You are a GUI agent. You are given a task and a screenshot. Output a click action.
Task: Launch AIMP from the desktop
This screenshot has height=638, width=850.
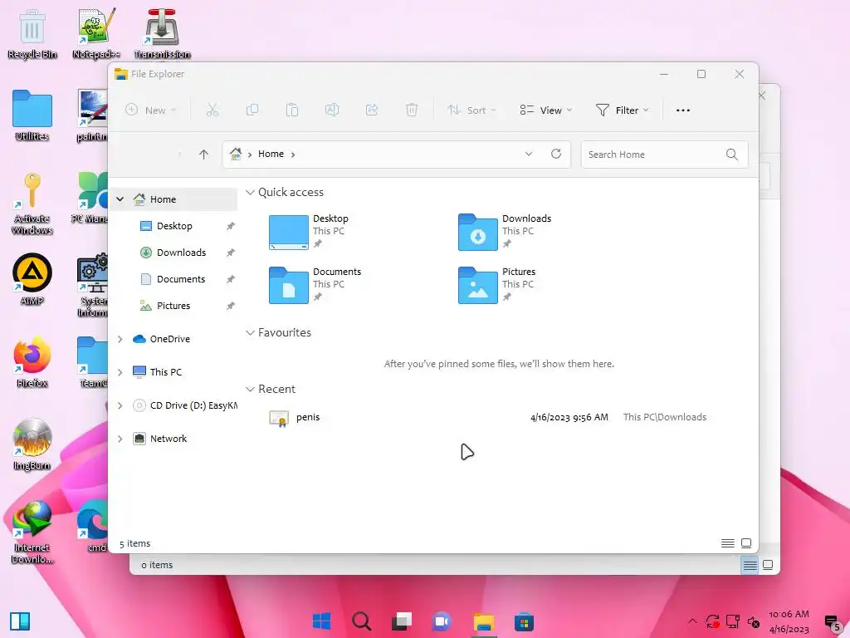(32, 279)
